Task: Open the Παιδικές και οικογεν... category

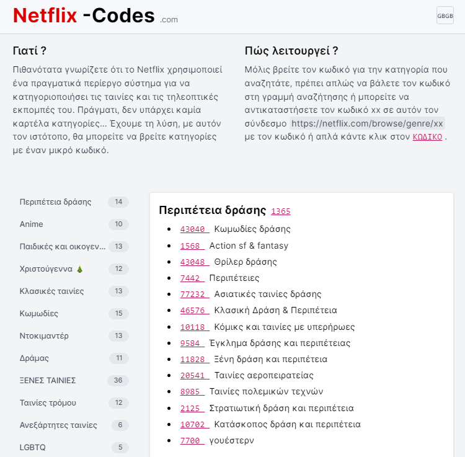Action: [x=74, y=246]
